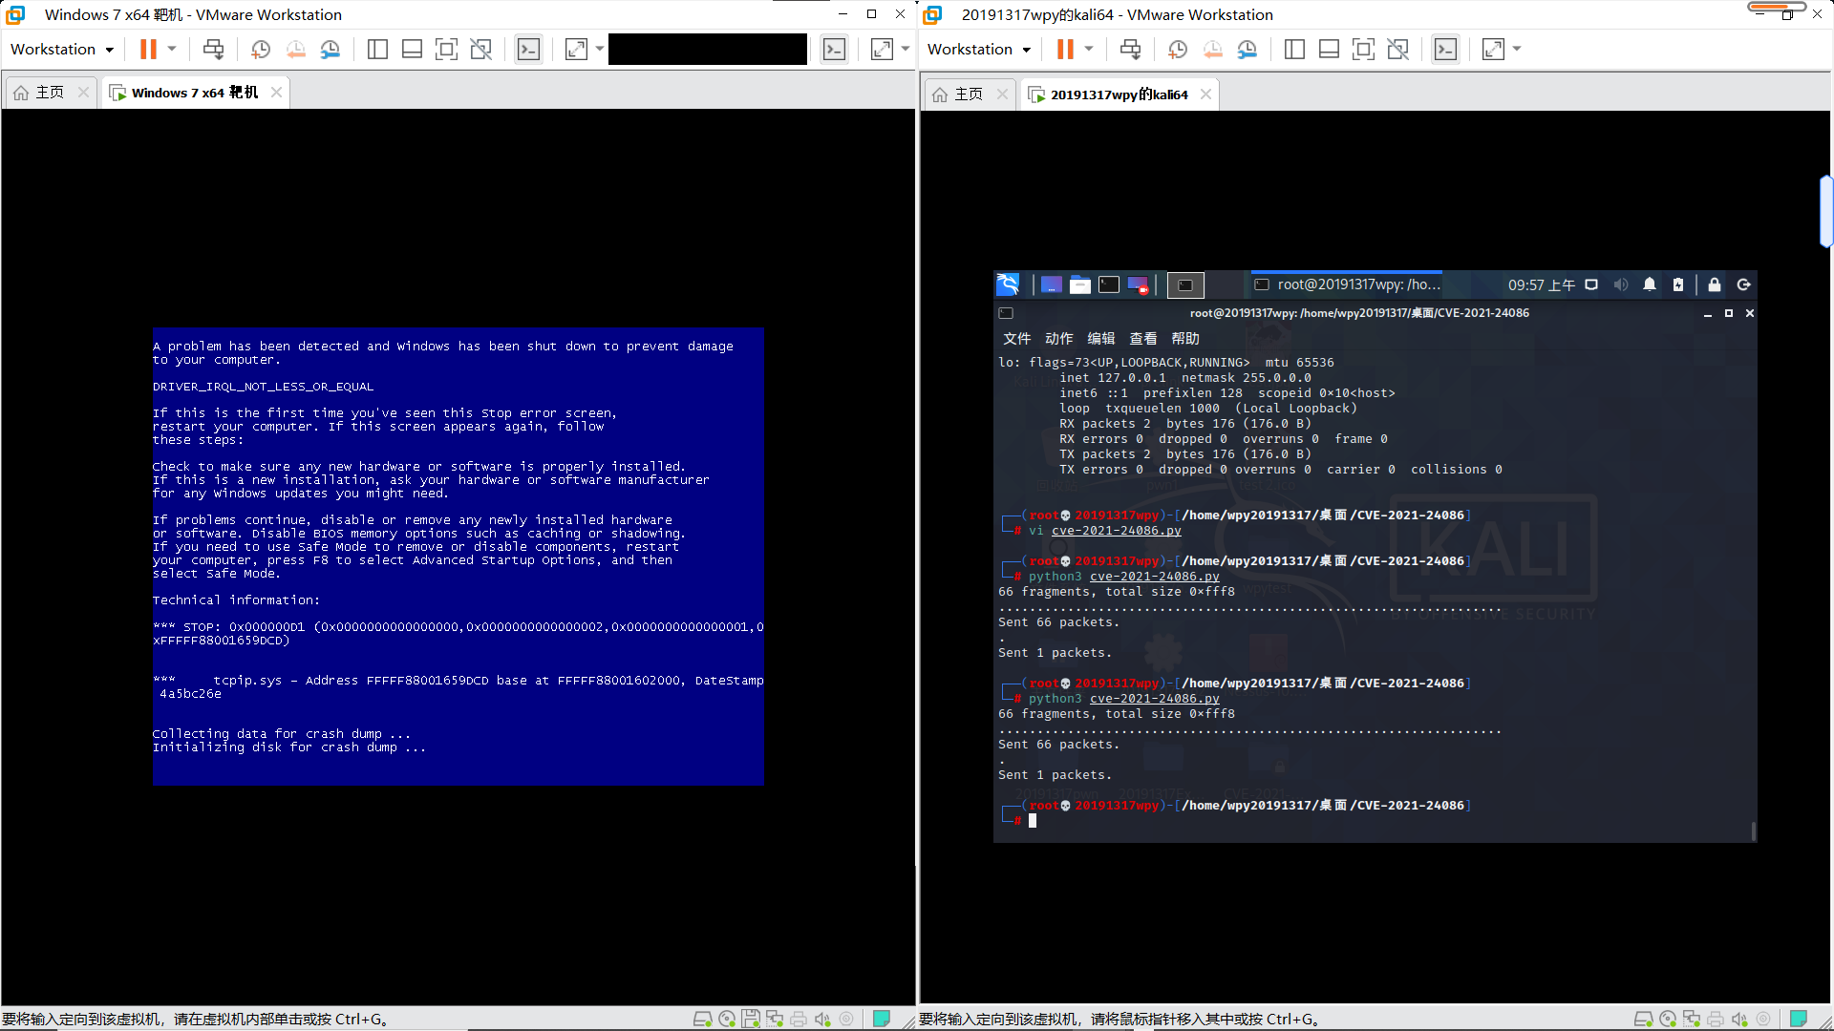Image resolution: width=1834 pixels, height=1031 pixels.
Task: Open 动作 menu in Kali terminal
Action: coord(1058,339)
